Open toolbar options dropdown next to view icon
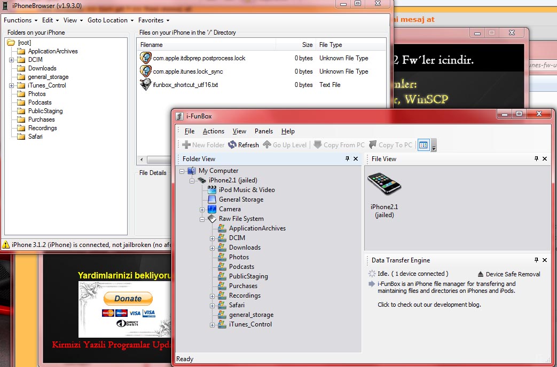557x367 pixels. 434,146
